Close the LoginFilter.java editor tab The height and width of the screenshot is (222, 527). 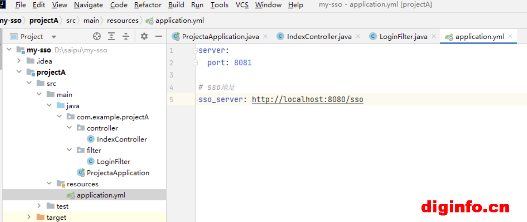tap(434, 36)
